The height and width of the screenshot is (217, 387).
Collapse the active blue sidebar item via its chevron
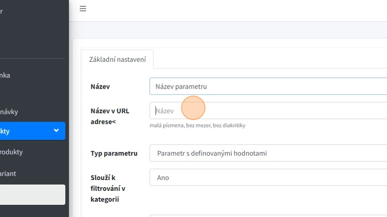point(56,131)
